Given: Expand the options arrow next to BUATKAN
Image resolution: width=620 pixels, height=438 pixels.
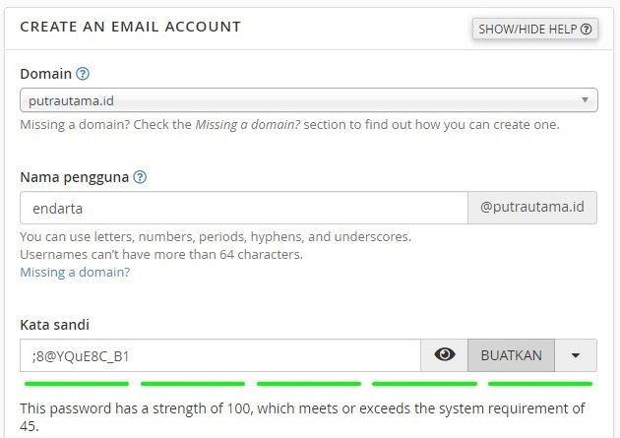Looking at the screenshot, I should [x=576, y=355].
